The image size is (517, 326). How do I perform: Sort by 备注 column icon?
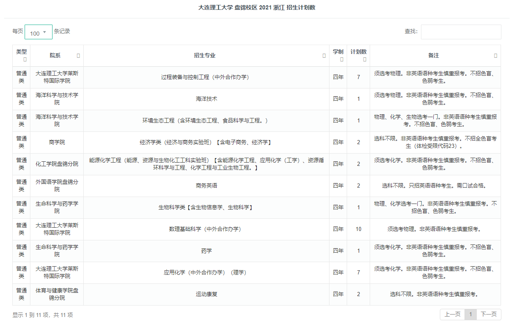coord(496,55)
